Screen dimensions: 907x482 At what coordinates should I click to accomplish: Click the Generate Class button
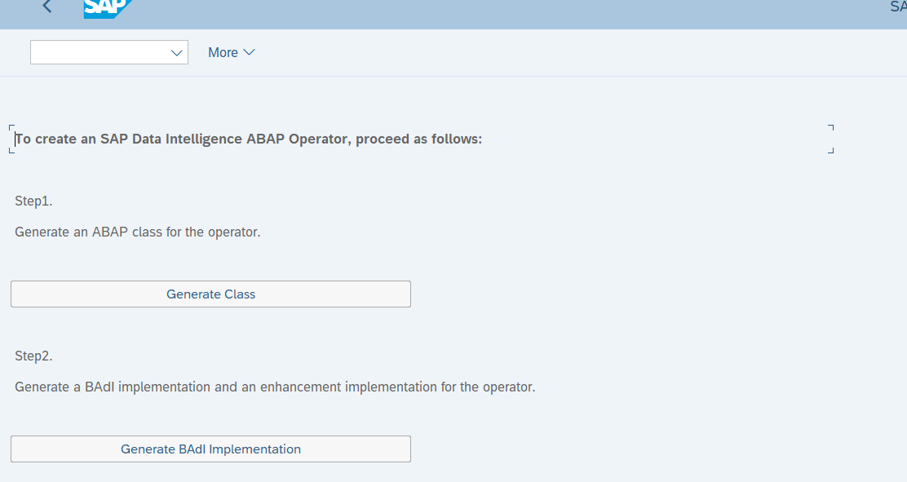click(210, 294)
